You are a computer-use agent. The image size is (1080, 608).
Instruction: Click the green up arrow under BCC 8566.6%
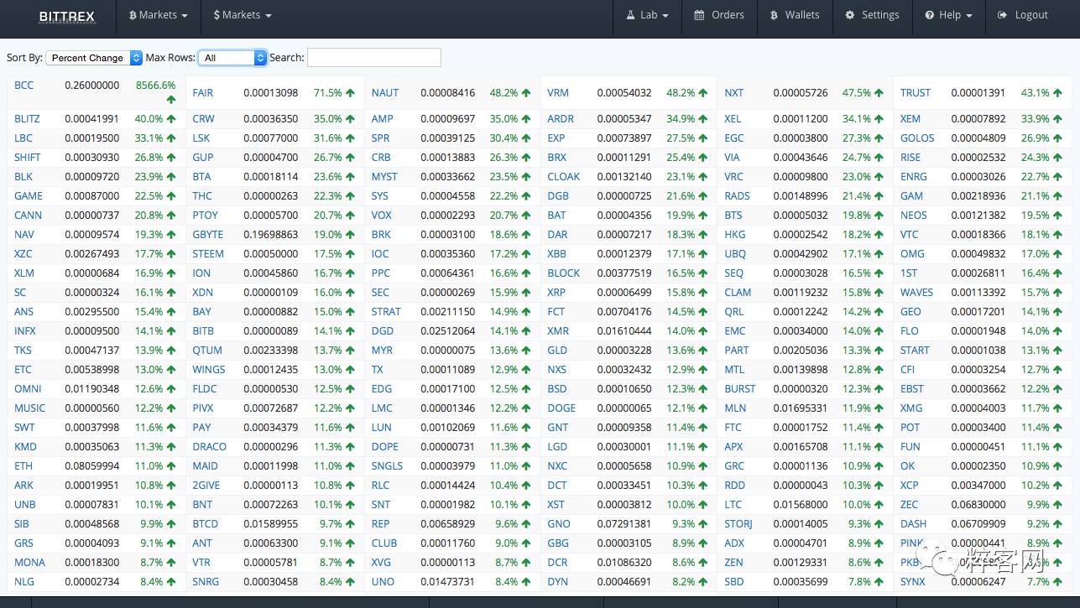[171, 100]
